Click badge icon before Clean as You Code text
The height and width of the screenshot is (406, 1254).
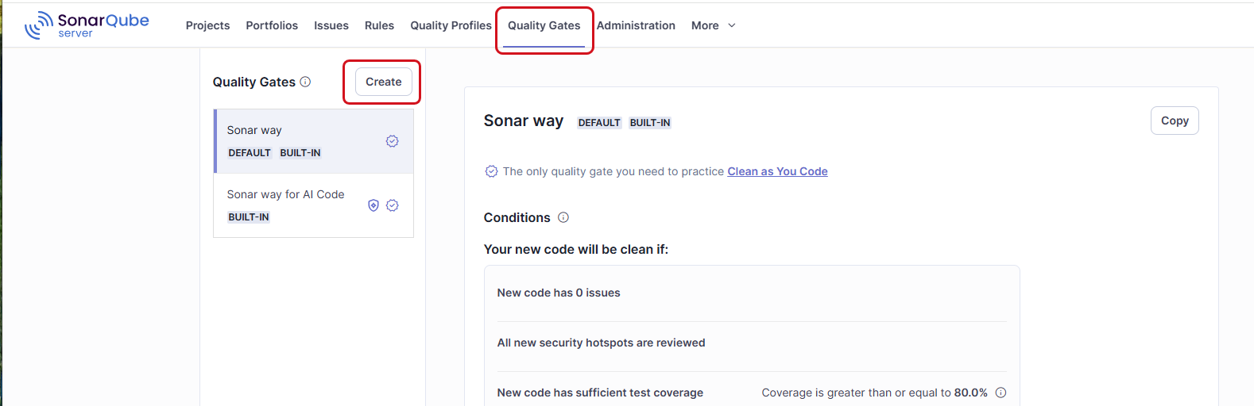pyautogui.click(x=491, y=171)
